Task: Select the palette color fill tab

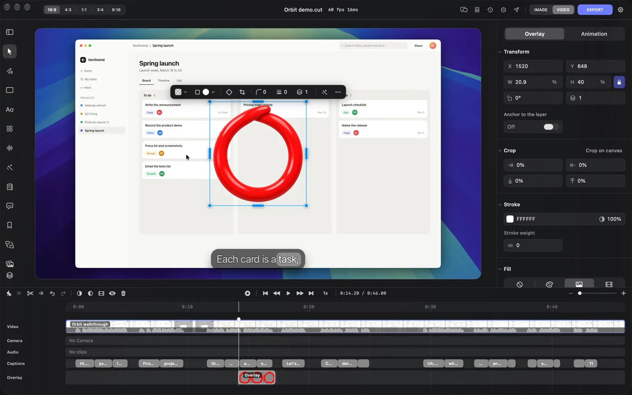Action: (549, 284)
